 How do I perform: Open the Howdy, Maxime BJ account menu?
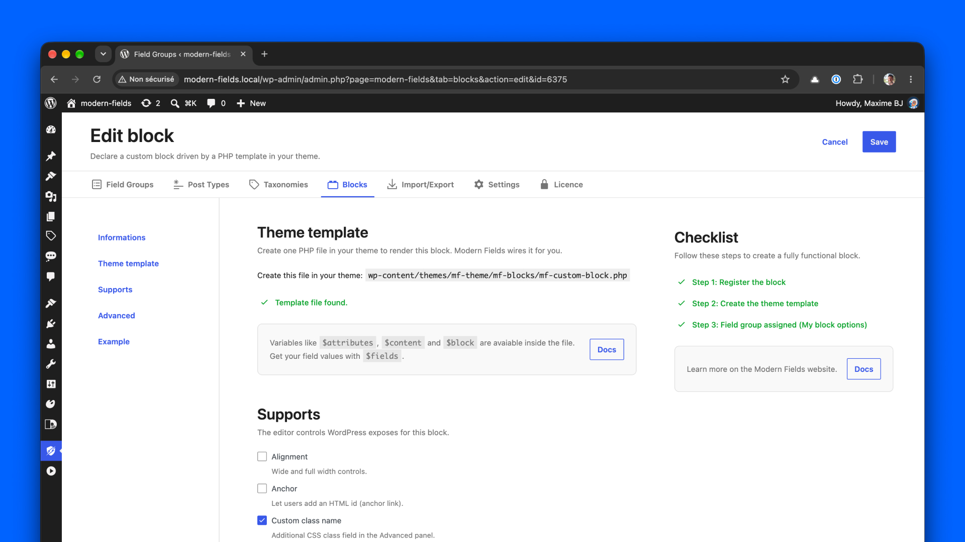(x=877, y=103)
